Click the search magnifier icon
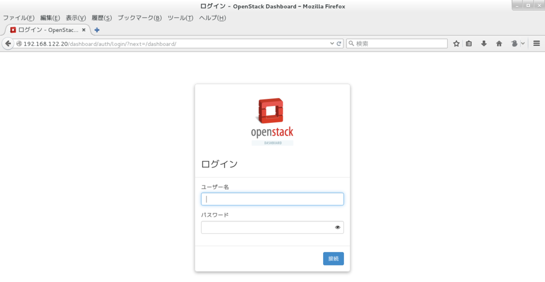Image resolution: width=545 pixels, height=282 pixels. [x=351, y=44]
